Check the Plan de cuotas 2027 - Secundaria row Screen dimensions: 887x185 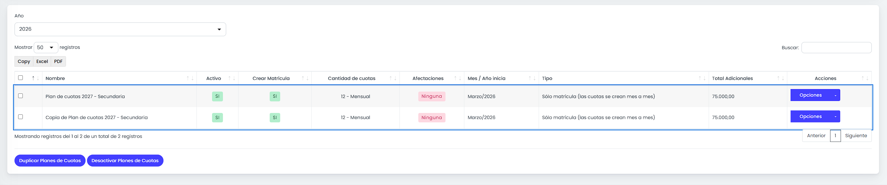pyautogui.click(x=21, y=96)
